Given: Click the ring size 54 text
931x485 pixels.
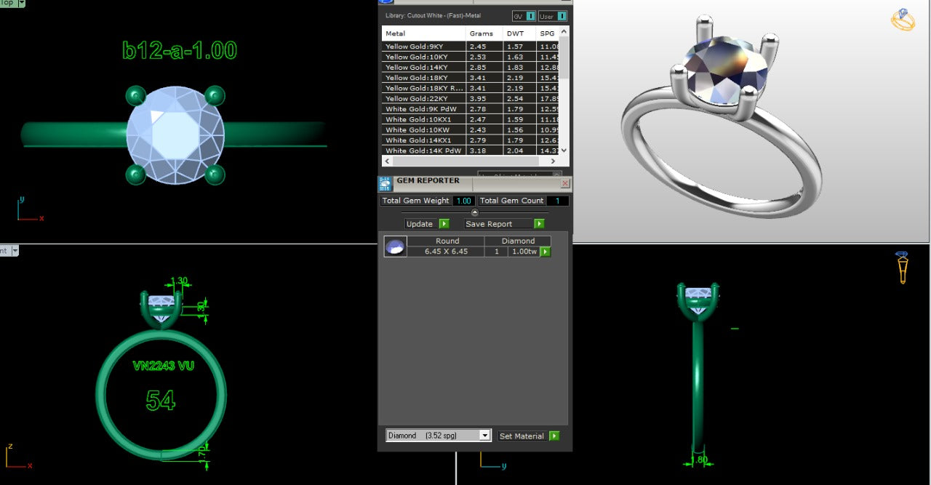Looking at the screenshot, I should (160, 400).
